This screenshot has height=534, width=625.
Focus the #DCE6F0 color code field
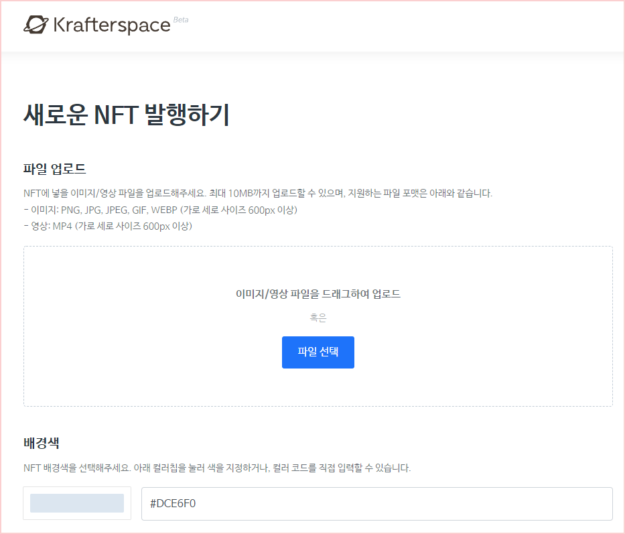376,503
